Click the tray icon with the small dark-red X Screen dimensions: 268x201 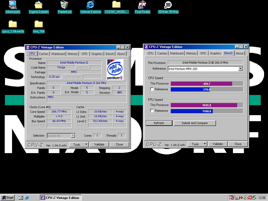click(241, 198)
